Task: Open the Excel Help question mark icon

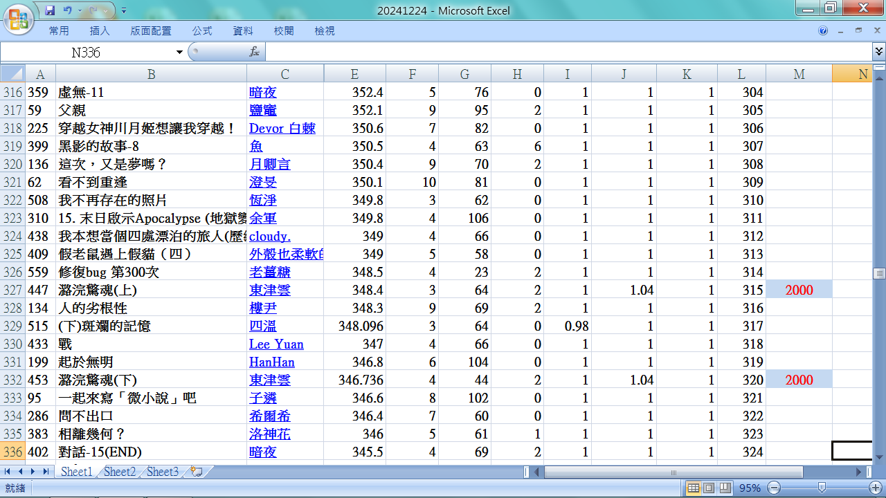Action: click(823, 31)
